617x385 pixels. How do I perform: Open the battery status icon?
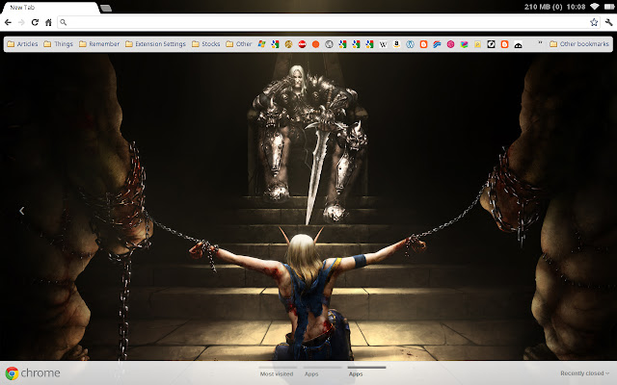pos(608,7)
